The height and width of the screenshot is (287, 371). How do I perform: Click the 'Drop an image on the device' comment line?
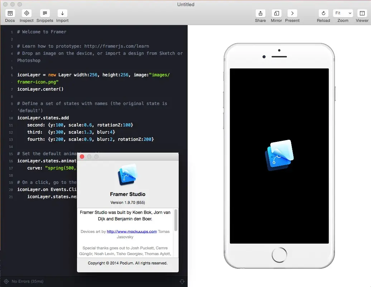coord(100,57)
